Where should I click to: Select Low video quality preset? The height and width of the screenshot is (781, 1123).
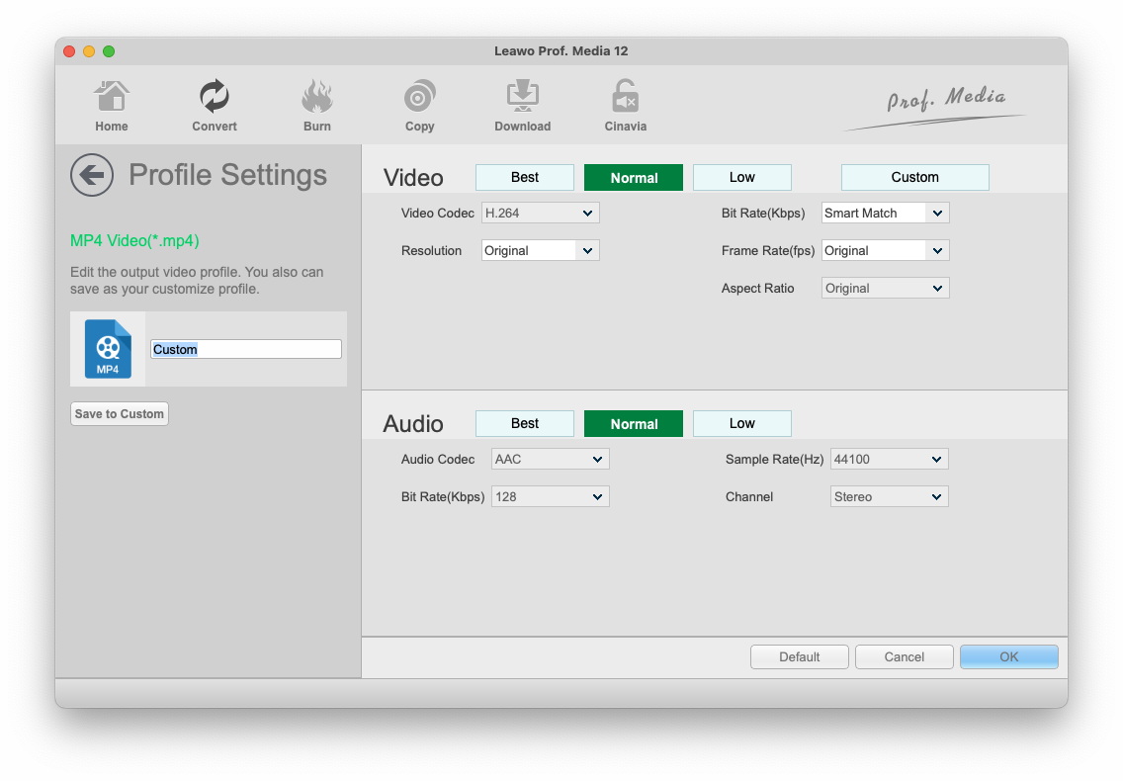[741, 178]
